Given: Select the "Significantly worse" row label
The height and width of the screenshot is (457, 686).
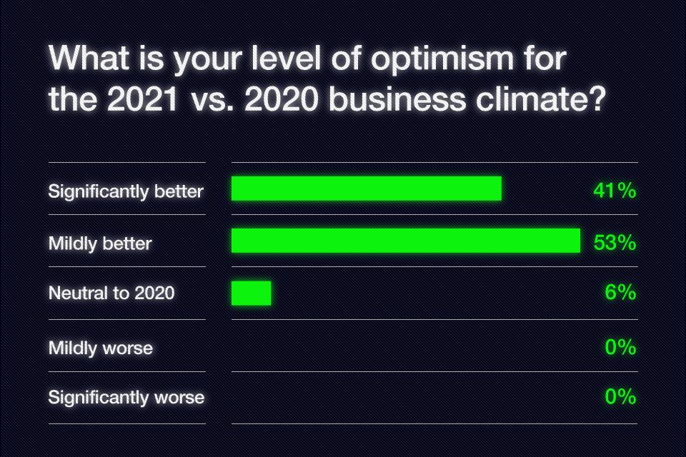Looking at the screenshot, I should tap(126, 397).
